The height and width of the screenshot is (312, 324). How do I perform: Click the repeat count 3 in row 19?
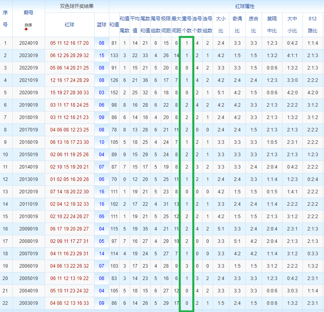tap(187, 266)
